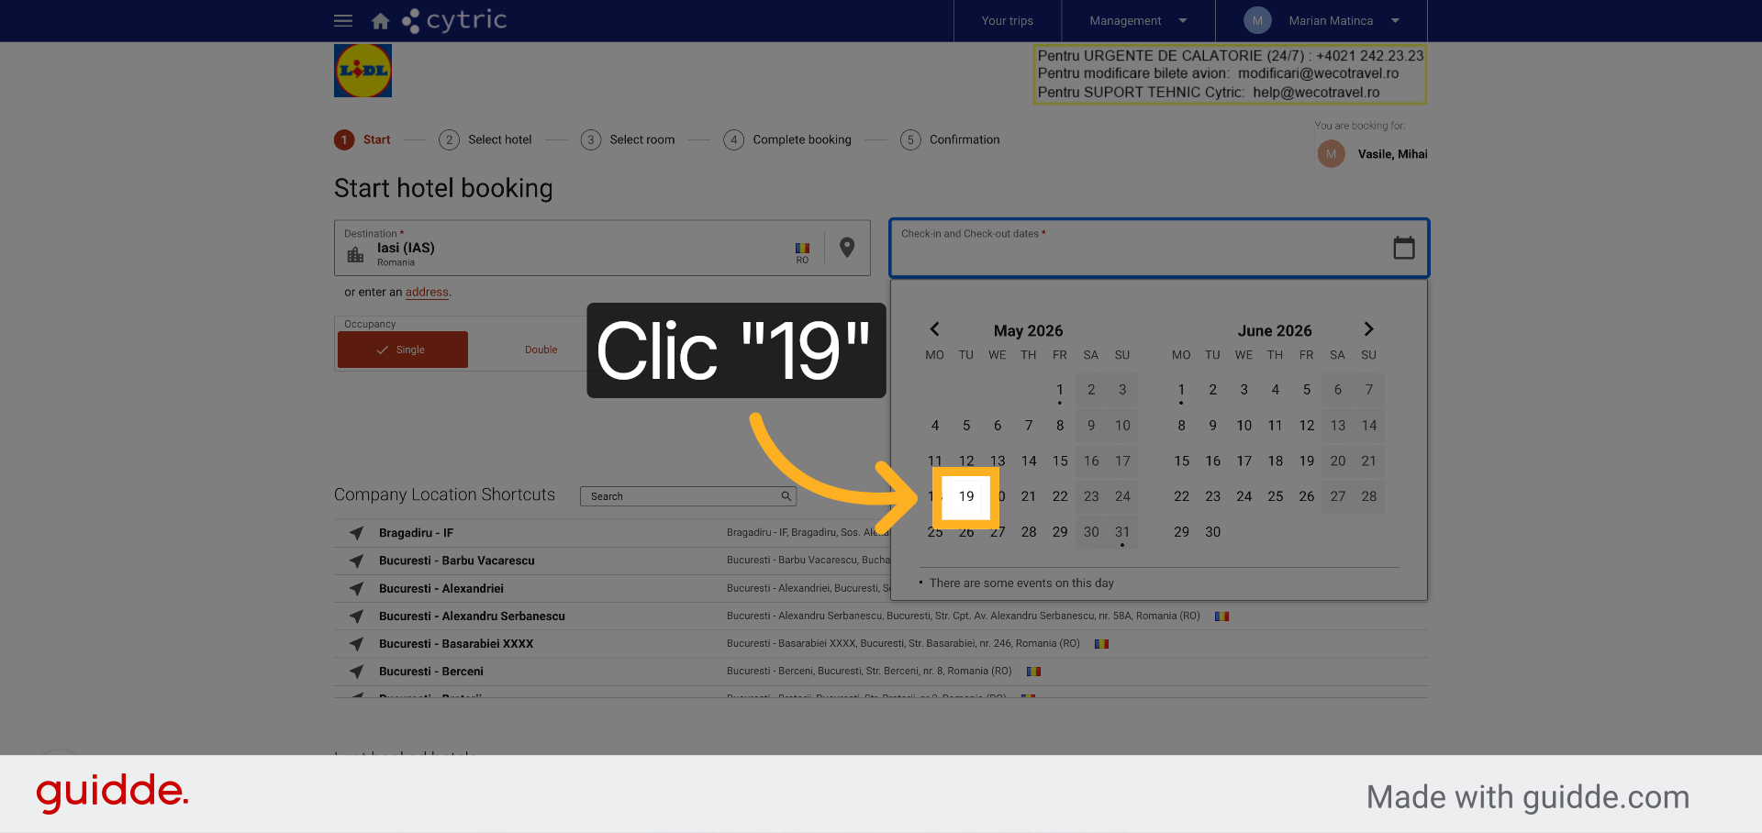Go to next month in calendar
This screenshot has height=833, width=1762.
[x=1368, y=329]
